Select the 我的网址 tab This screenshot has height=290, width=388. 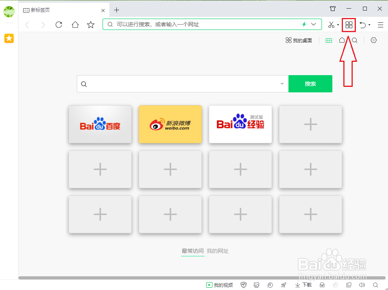point(218,251)
